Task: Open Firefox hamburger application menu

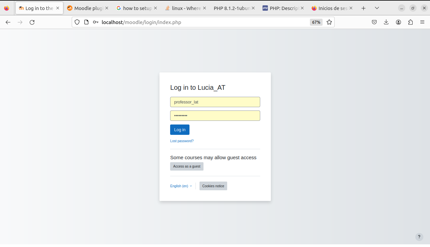Action: click(422, 22)
